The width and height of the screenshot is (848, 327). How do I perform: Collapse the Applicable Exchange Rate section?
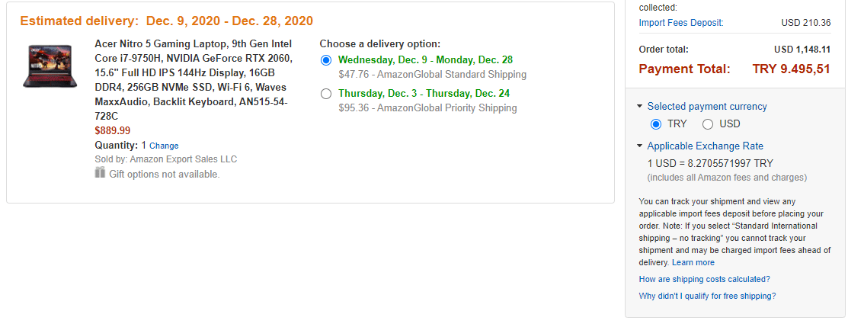coord(641,146)
